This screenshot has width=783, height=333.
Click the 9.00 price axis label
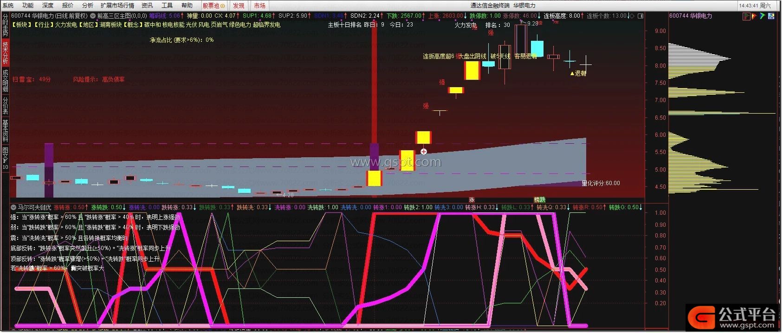[x=660, y=31]
